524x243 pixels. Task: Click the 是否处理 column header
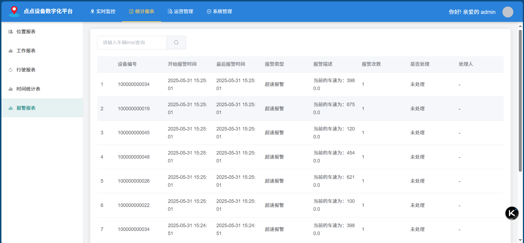(x=420, y=64)
